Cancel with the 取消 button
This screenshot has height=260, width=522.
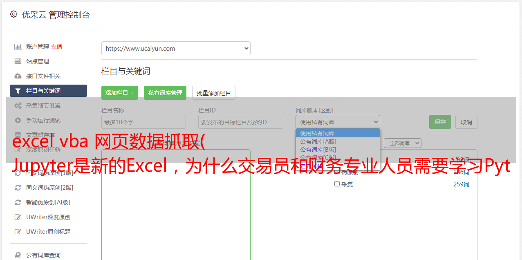(x=466, y=122)
